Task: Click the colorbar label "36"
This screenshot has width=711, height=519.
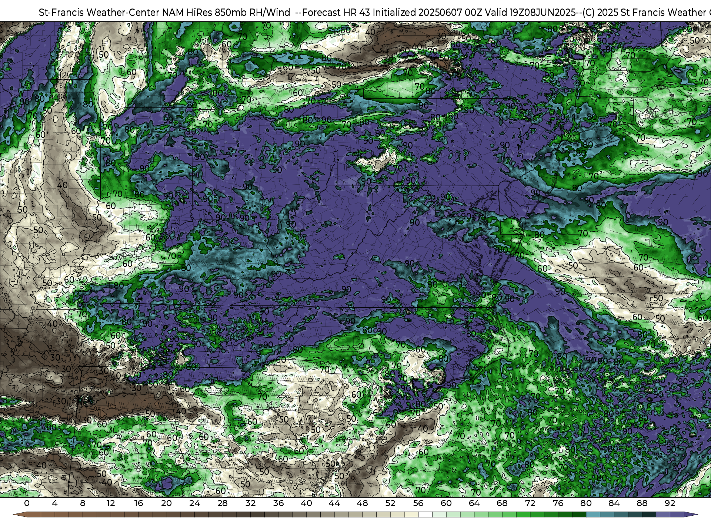Action: click(278, 503)
